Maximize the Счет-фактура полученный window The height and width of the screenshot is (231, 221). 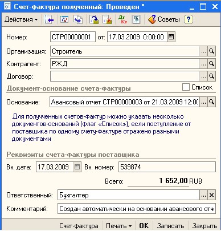pyautogui.click(x=203, y=7)
